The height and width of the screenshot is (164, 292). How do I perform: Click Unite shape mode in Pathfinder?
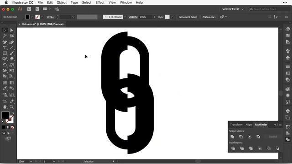tap(232, 137)
